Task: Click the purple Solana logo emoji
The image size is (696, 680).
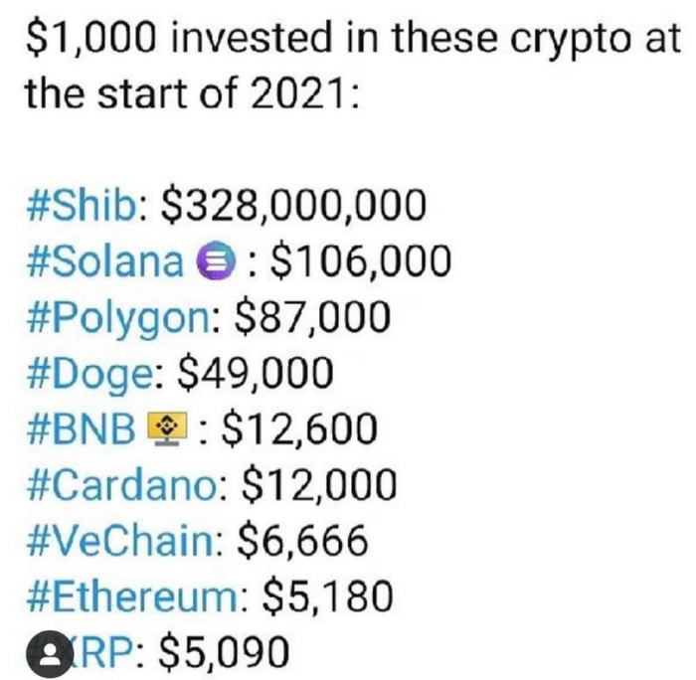Action: click(x=216, y=261)
